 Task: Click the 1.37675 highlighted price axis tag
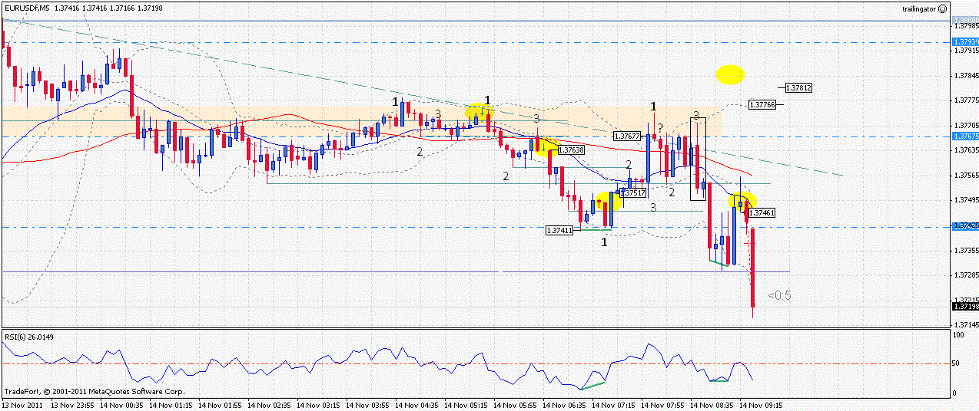965,136
